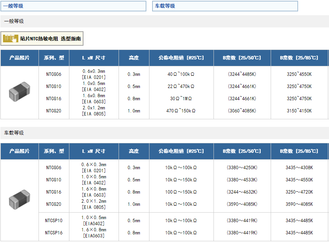Open the NTCSP16 automotive series
Screen dimensions: 329x242
[x=54, y=233]
